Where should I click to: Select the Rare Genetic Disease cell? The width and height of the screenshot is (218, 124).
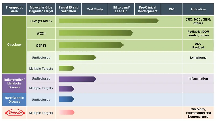[x=14, y=100]
